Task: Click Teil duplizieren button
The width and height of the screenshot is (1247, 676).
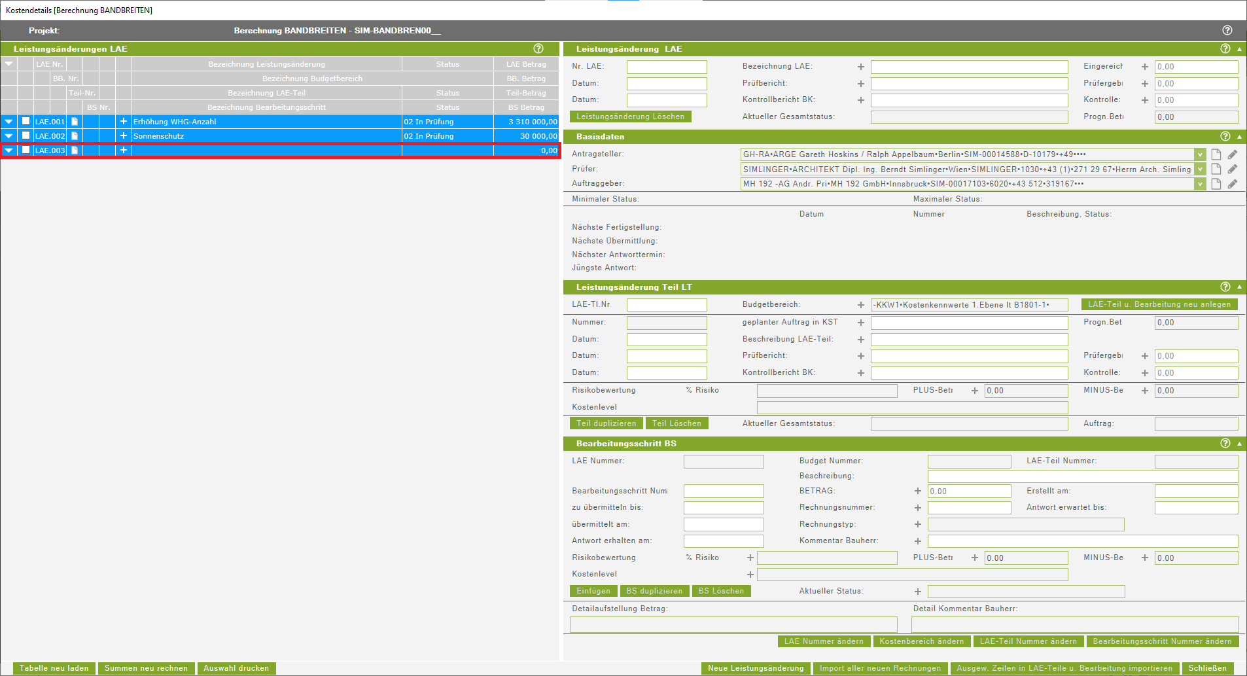Action: point(606,423)
